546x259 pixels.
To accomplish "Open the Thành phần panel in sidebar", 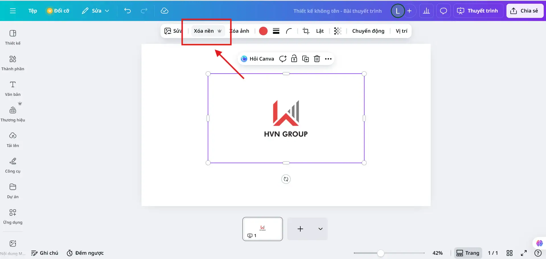I will point(13,63).
